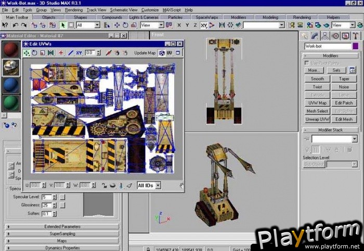Toggle the Show Map icon in Edit UVWs
364x251 pixels.
[162, 53]
